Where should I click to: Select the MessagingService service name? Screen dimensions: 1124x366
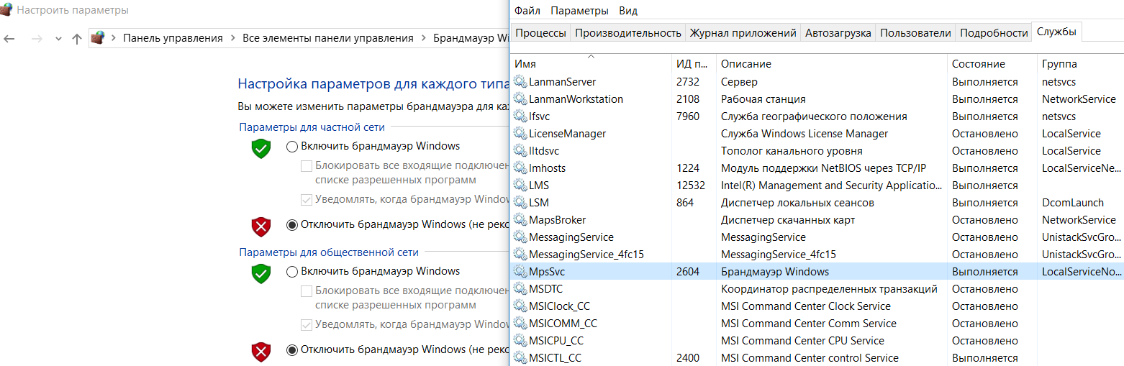coord(571,237)
